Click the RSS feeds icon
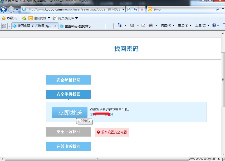This screenshot has height=161, width=225. [131, 25]
